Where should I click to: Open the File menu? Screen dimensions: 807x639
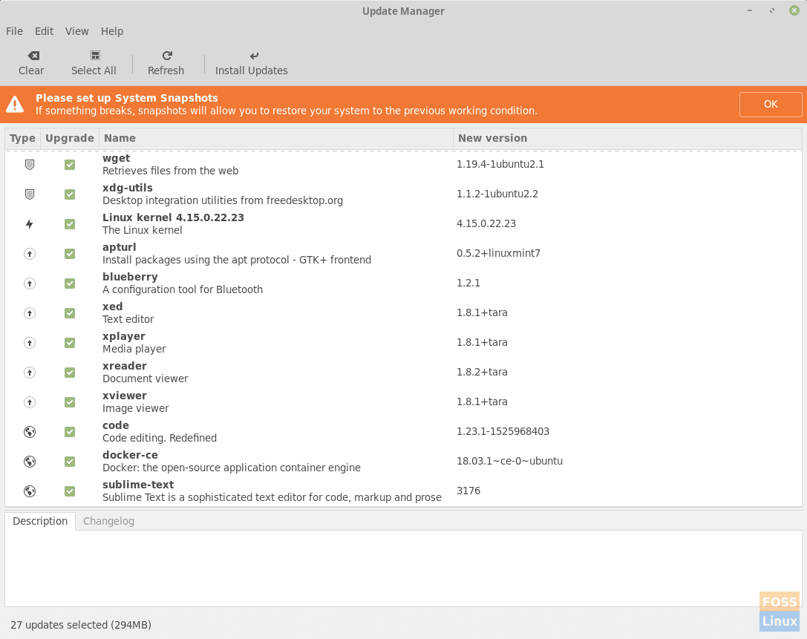(x=14, y=31)
